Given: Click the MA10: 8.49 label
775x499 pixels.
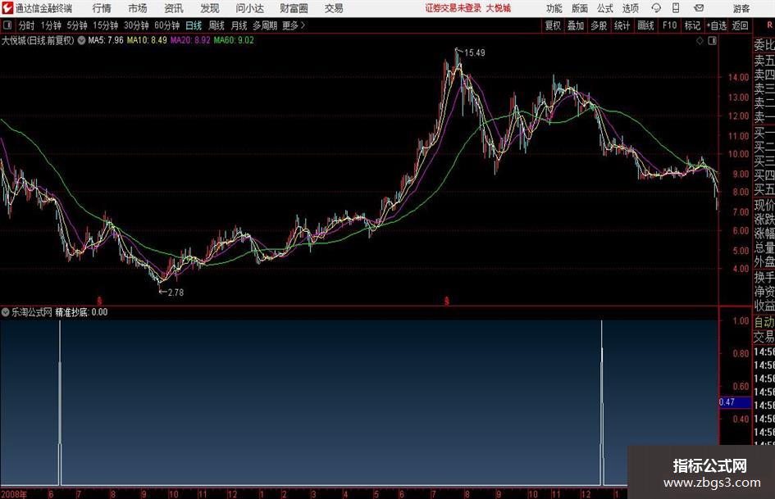Looking at the screenshot, I should tap(147, 40).
